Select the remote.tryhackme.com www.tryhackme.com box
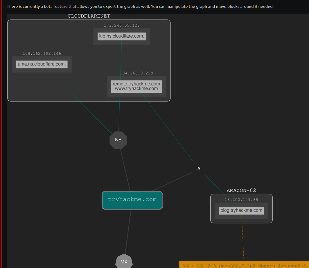 pos(136,86)
